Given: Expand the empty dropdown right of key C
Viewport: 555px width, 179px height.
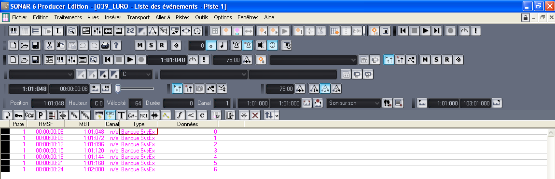Looking at the screenshot, I should click(x=204, y=75).
